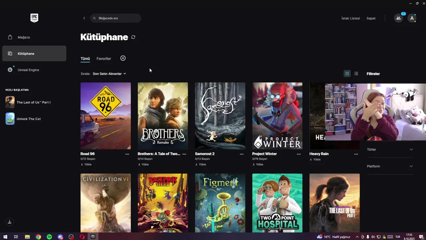Open Chrome from taskbar
Image resolution: width=426 pixels, height=240 pixels.
click(38, 237)
